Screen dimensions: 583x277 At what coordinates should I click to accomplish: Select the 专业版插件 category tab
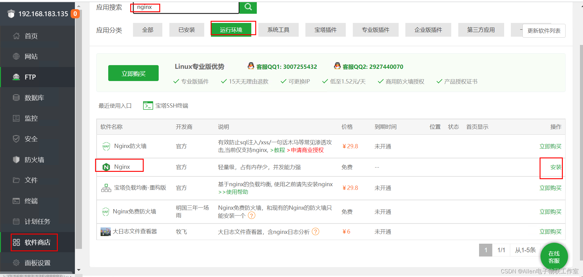coord(376,30)
